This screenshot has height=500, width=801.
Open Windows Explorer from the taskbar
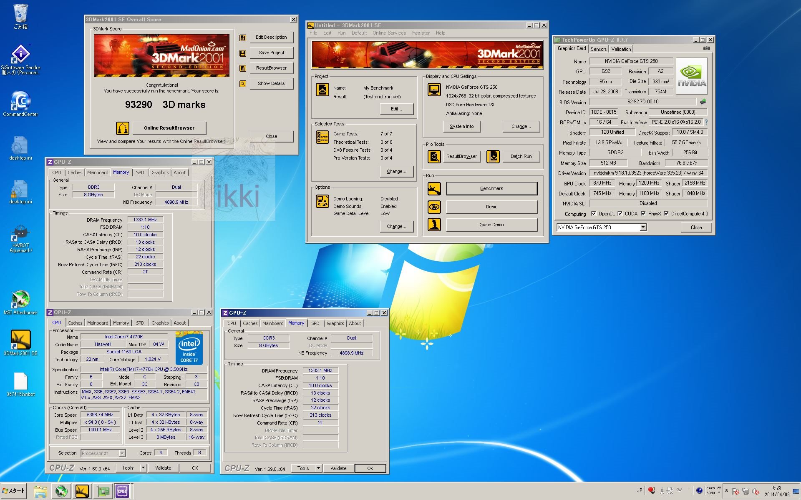(40, 492)
